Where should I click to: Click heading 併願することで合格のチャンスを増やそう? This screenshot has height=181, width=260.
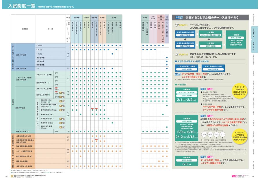[212, 17]
